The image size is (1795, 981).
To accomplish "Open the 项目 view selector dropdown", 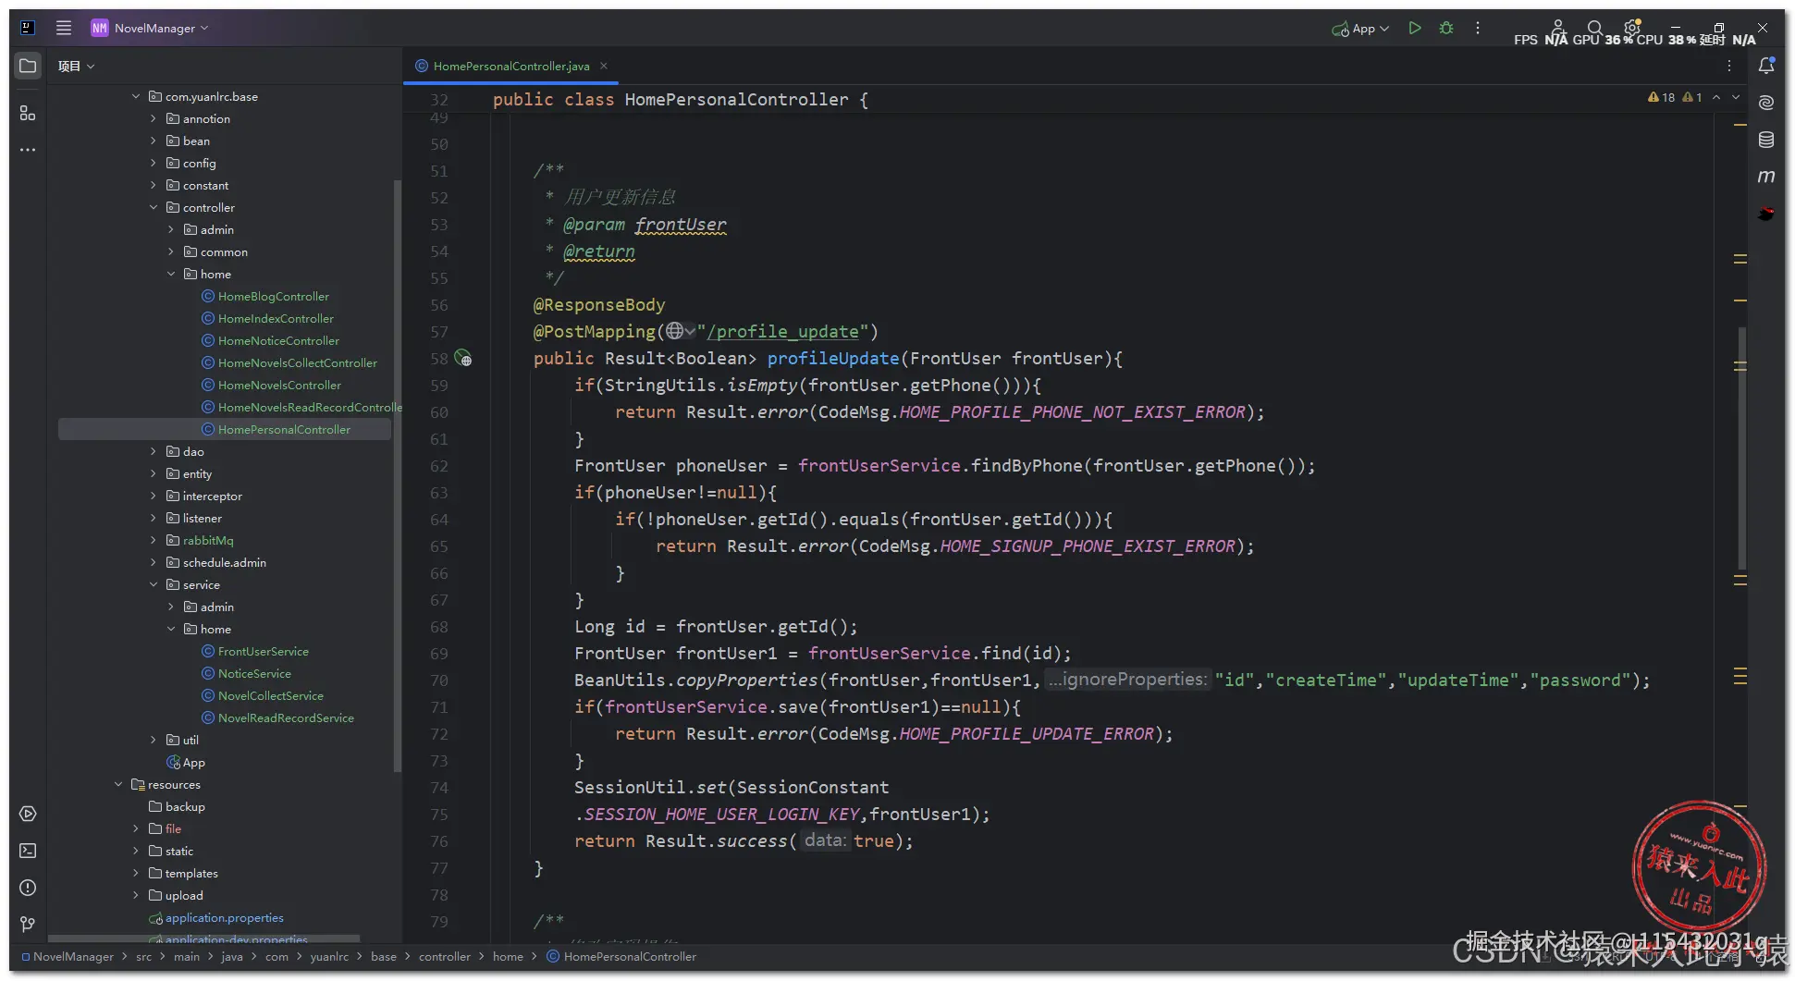I will tap(77, 67).
